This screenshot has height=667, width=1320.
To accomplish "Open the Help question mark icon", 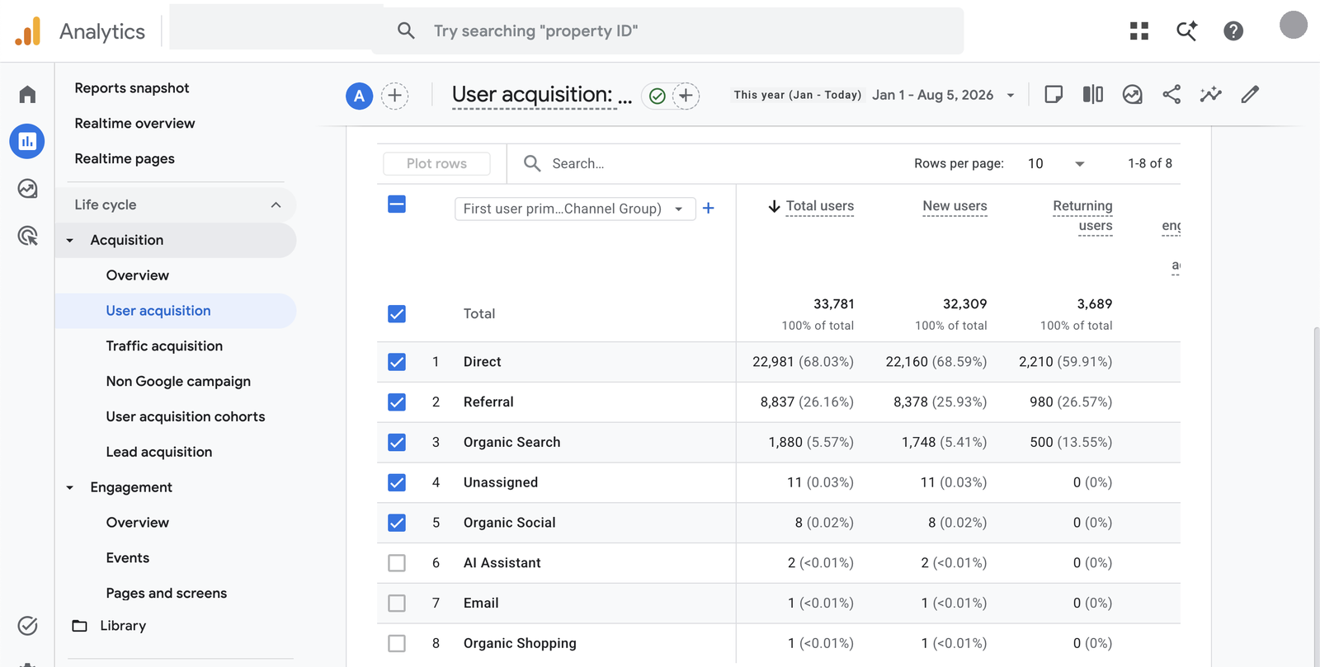I will [x=1233, y=31].
